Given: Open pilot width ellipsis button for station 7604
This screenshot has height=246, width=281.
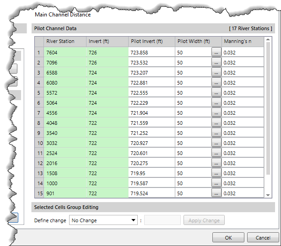Looking at the screenshot, I should (216, 52).
